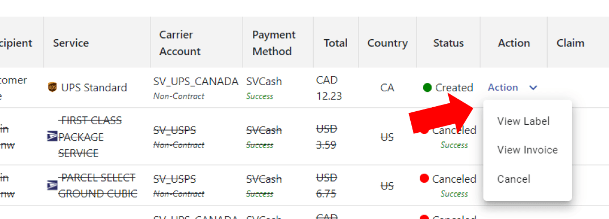
Task: Click USPS logo next to Parcel Select Ground Cubic
Action: click(x=52, y=186)
